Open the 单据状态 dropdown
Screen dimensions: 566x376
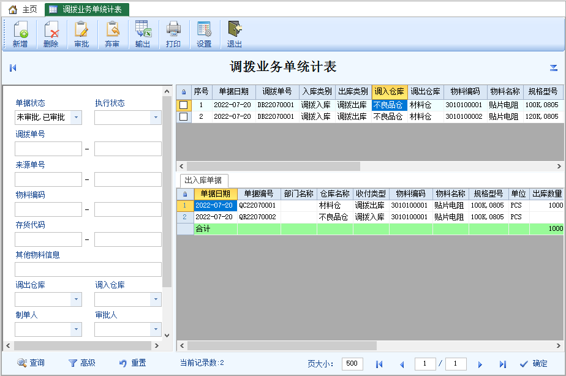76,118
